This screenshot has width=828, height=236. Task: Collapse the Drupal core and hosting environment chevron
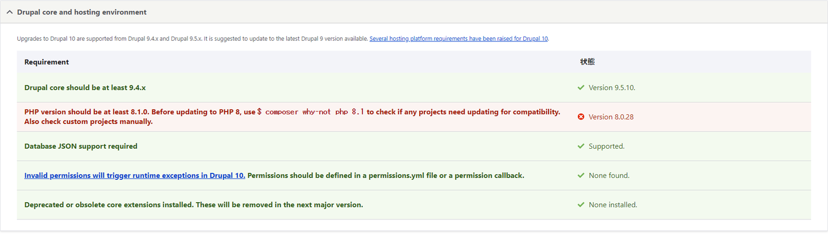(10, 12)
